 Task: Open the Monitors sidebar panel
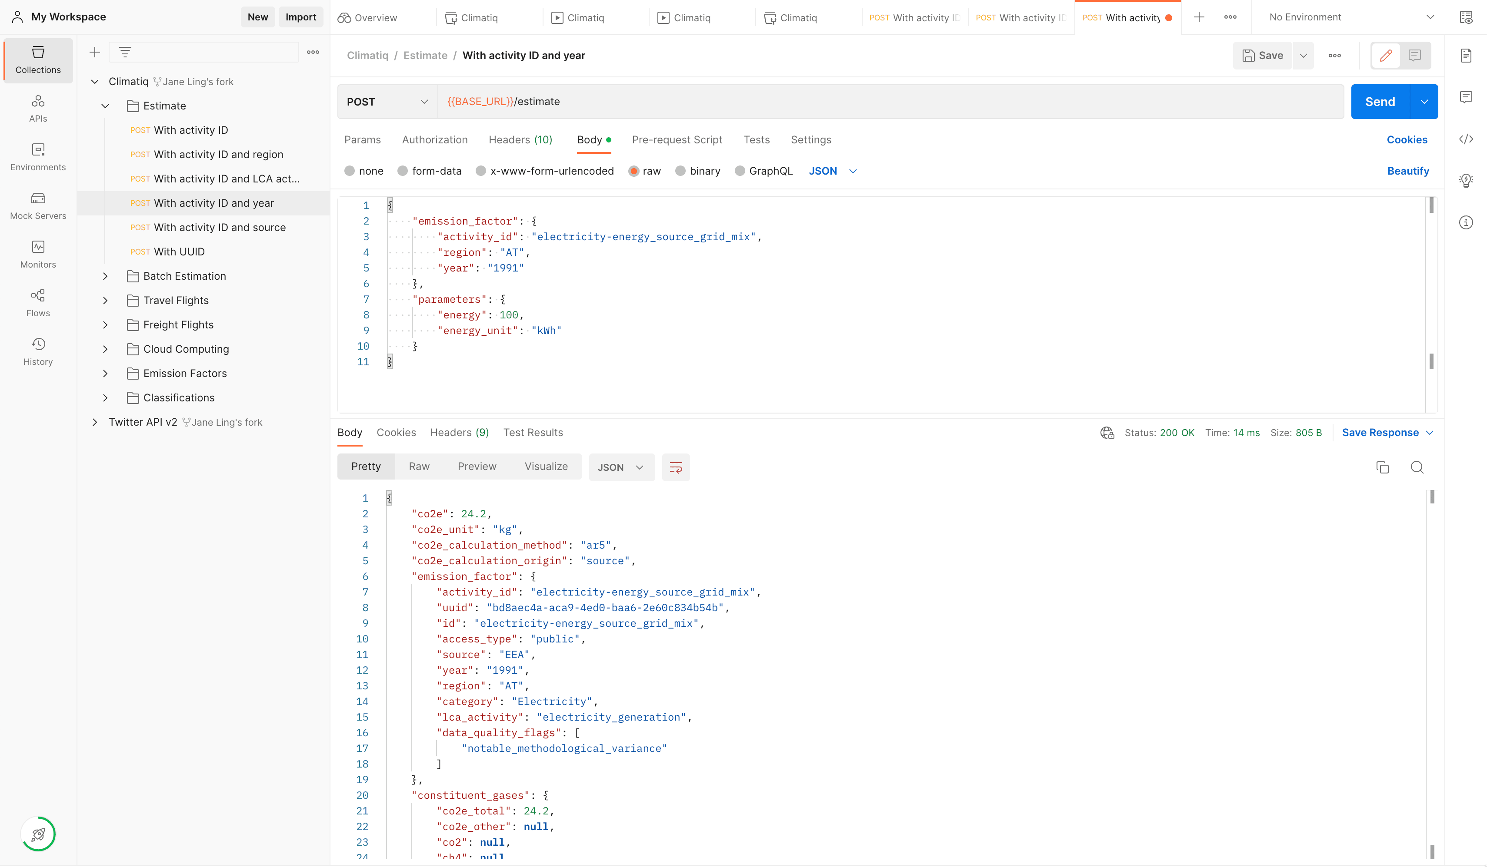coord(38,254)
